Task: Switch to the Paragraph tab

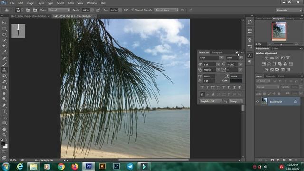Action: (217, 53)
